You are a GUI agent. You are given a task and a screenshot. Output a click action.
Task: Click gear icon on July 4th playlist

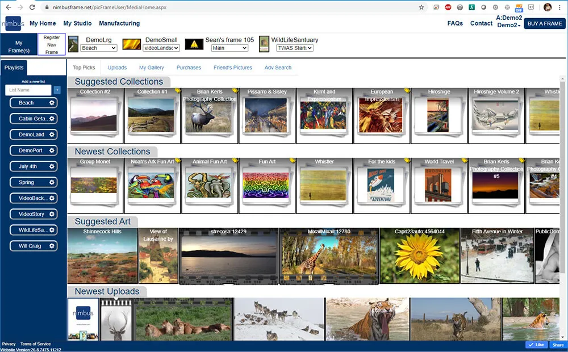(52, 166)
